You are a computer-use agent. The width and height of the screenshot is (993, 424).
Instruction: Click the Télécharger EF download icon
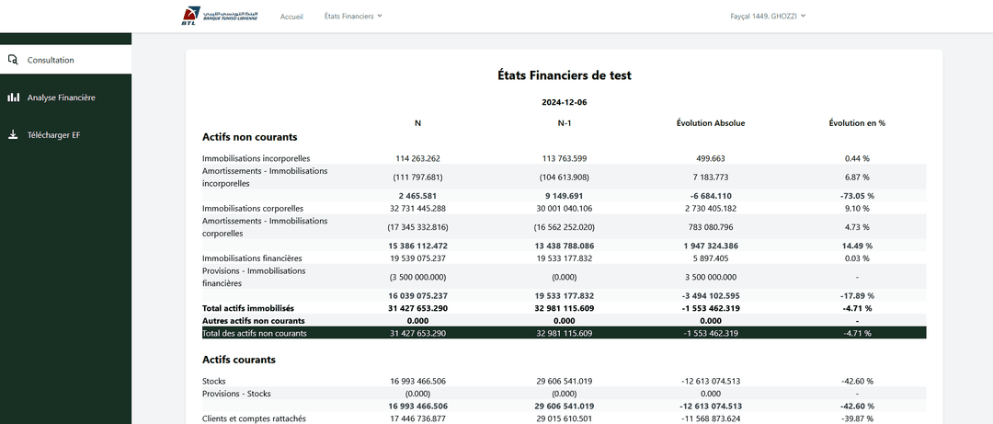(13, 134)
